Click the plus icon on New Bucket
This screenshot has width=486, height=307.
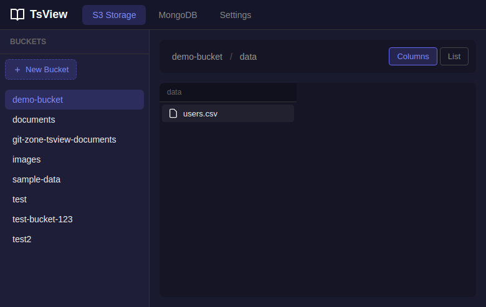tap(17, 70)
